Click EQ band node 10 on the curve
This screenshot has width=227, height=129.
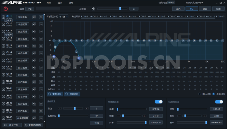(x=104, y=40)
